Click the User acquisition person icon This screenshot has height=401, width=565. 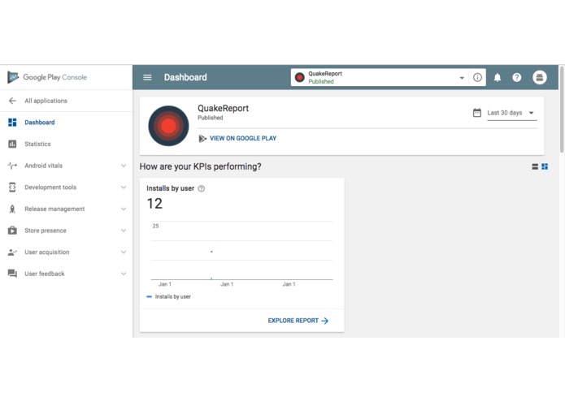12,252
